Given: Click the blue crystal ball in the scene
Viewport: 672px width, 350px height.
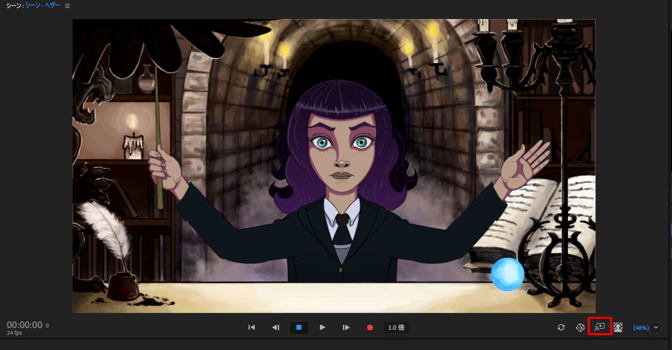Looking at the screenshot, I should pos(508,274).
